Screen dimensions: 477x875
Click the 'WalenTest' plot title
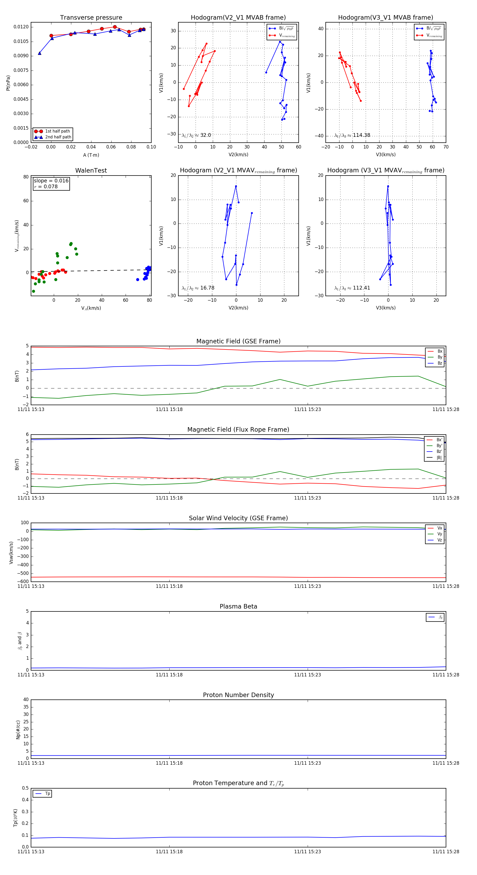pos(91,170)
